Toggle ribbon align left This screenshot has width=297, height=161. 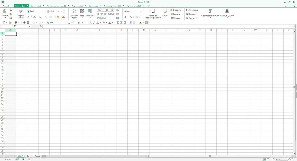pyautogui.click(x=99, y=14)
